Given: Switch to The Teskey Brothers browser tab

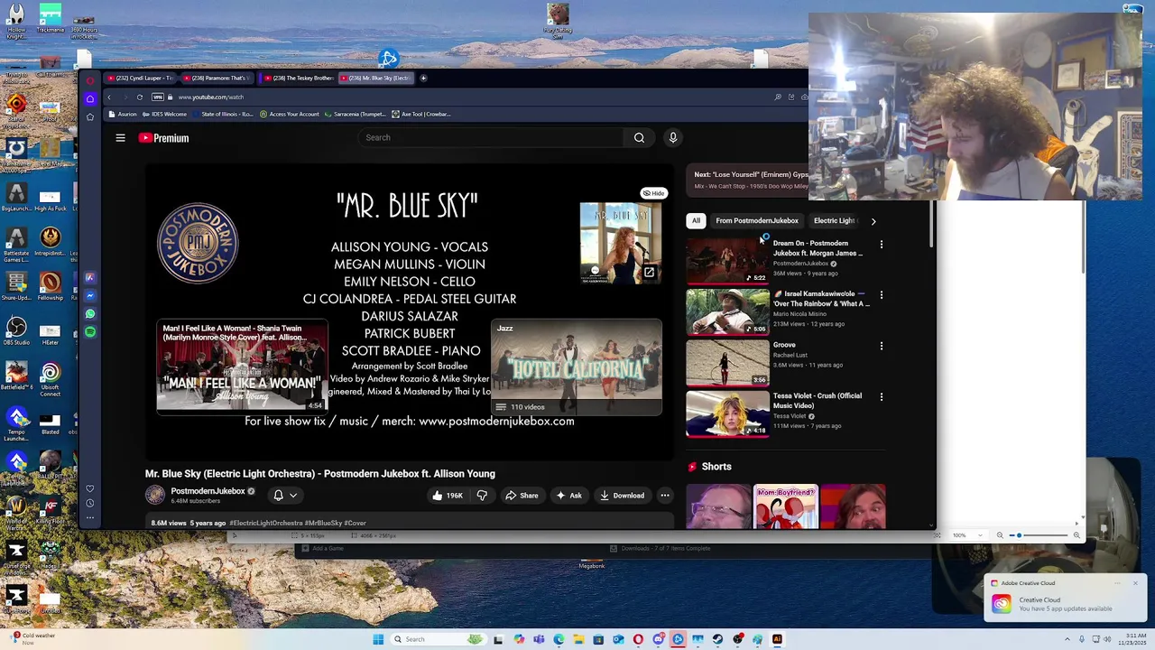Looking at the screenshot, I should (299, 78).
